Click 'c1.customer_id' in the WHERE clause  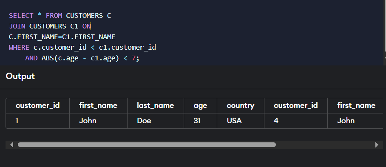tap(128, 48)
